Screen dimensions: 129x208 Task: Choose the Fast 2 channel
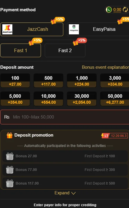click(65, 50)
